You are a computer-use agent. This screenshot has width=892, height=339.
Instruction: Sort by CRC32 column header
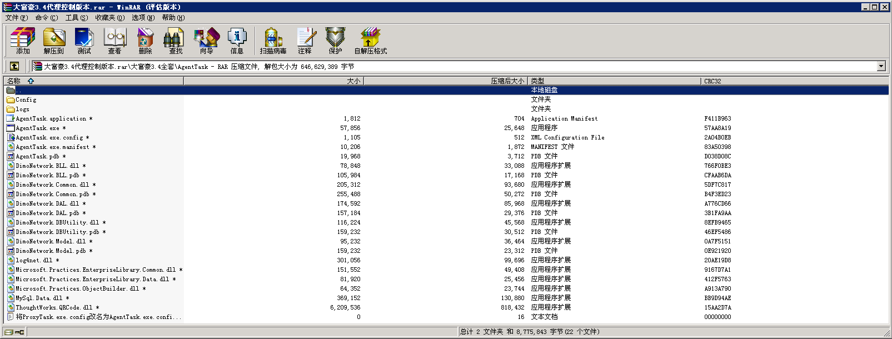(x=712, y=81)
